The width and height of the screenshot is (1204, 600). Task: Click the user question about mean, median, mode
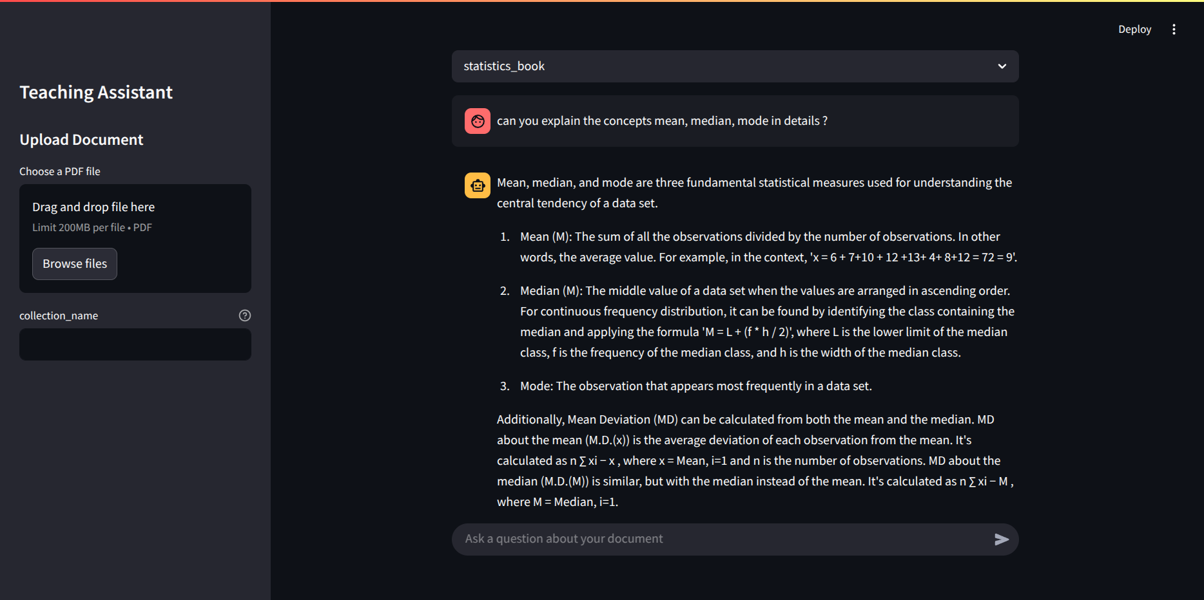(x=662, y=121)
